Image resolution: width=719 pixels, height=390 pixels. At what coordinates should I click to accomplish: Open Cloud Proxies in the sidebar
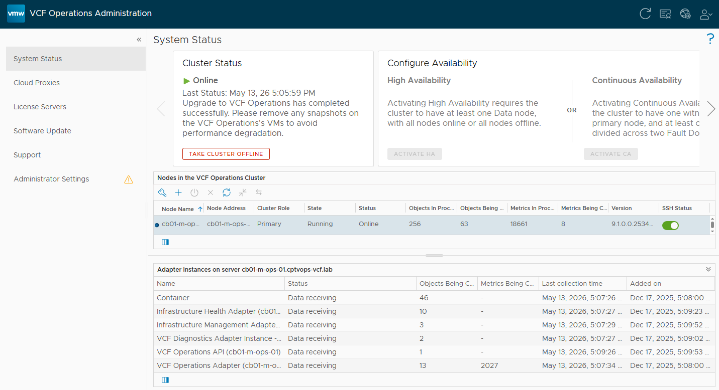pos(76,83)
